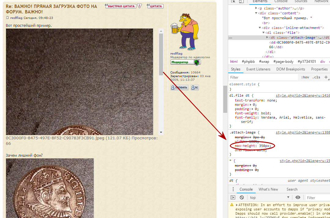Switch to Event Listeners tab
The height and width of the screenshot is (218, 330).
pos(258,69)
